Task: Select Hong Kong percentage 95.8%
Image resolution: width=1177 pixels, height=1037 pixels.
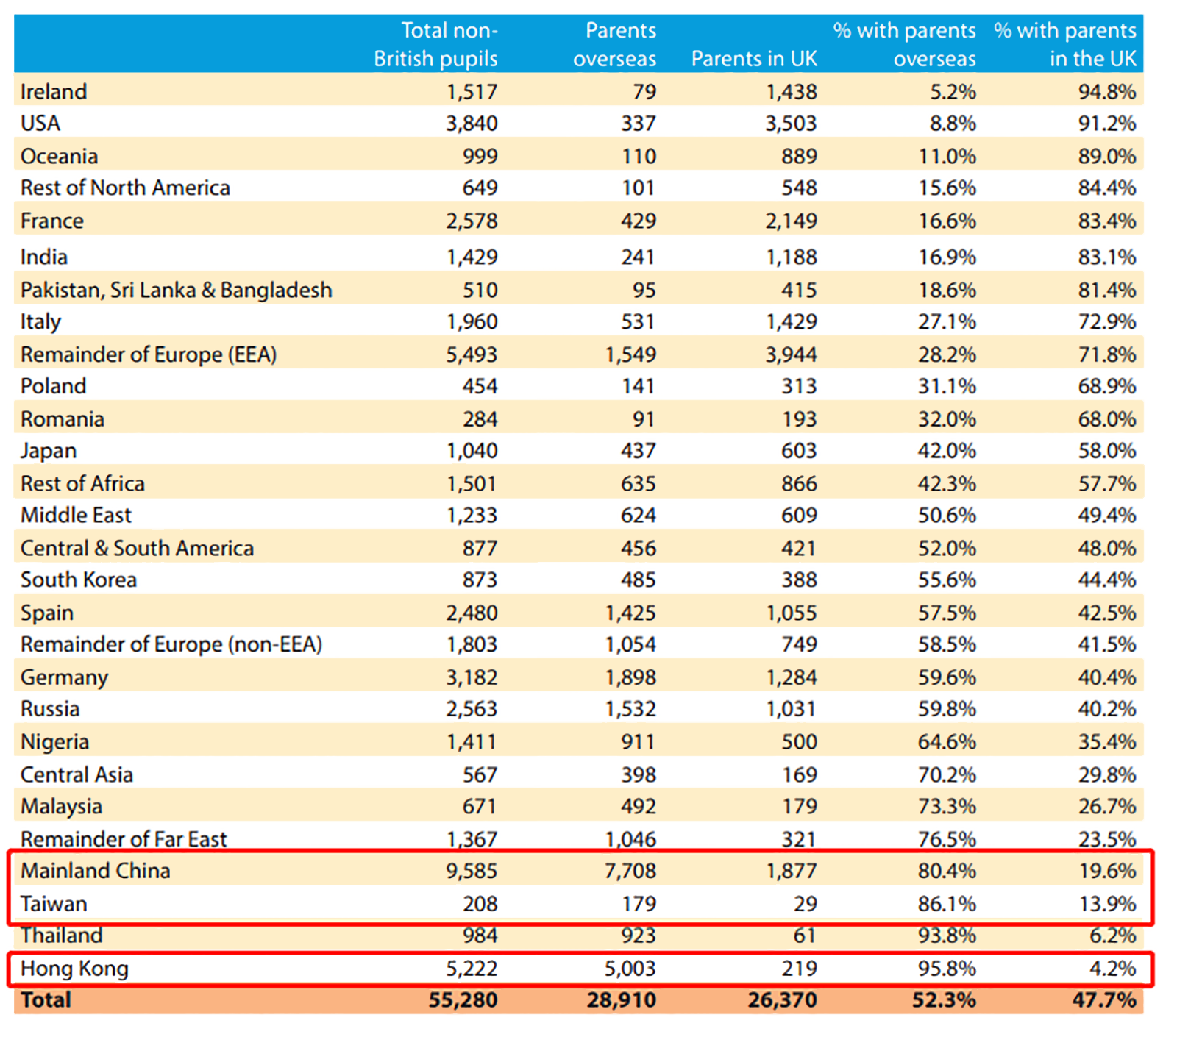Action: pyautogui.click(x=947, y=969)
